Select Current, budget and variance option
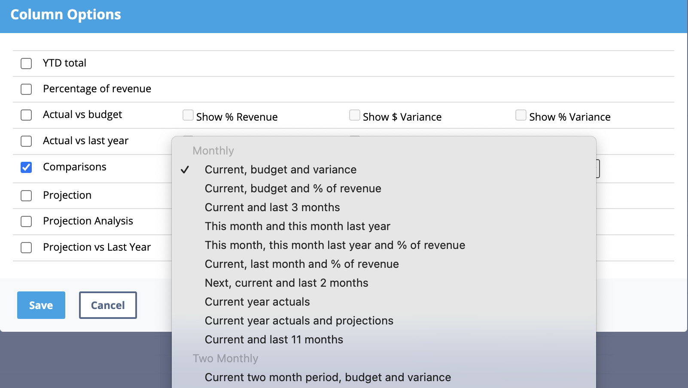Image resolution: width=688 pixels, height=388 pixels. tap(280, 170)
